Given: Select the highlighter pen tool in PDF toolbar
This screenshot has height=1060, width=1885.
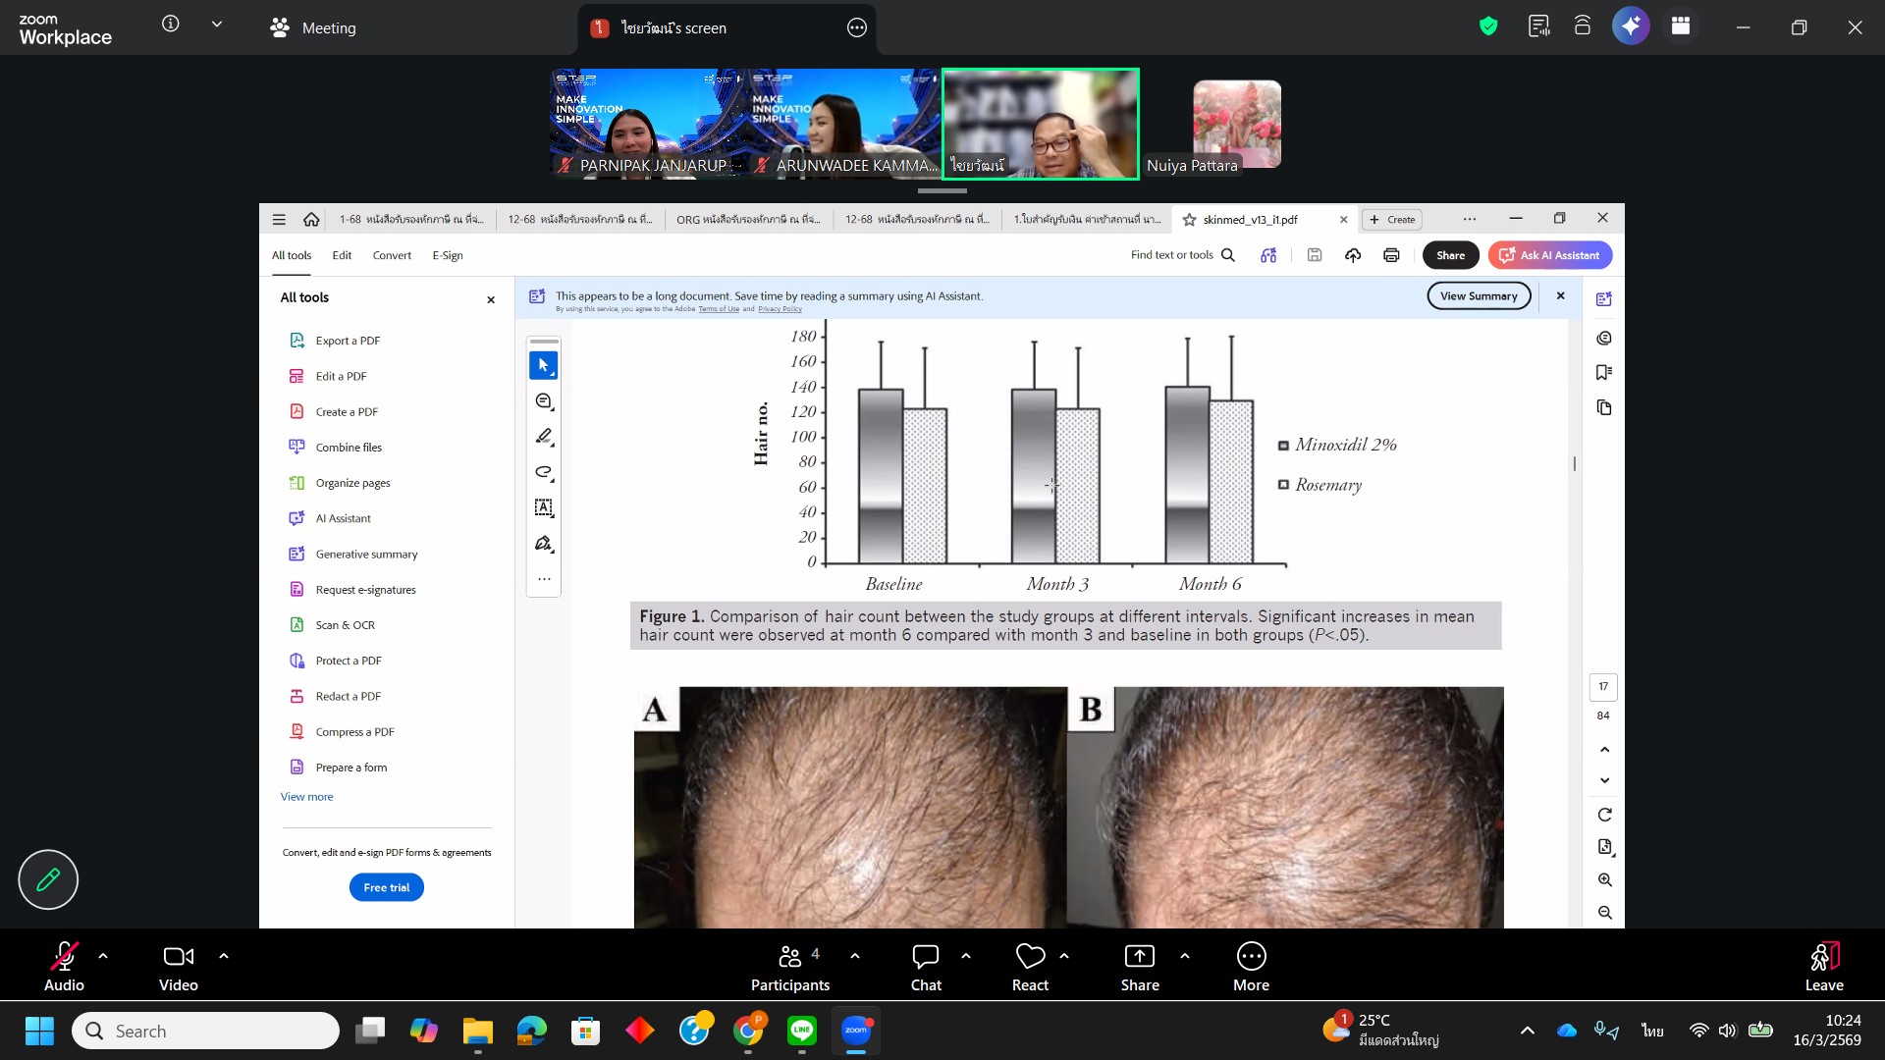Looking at the screenshot, I should [x=543, y=437].
